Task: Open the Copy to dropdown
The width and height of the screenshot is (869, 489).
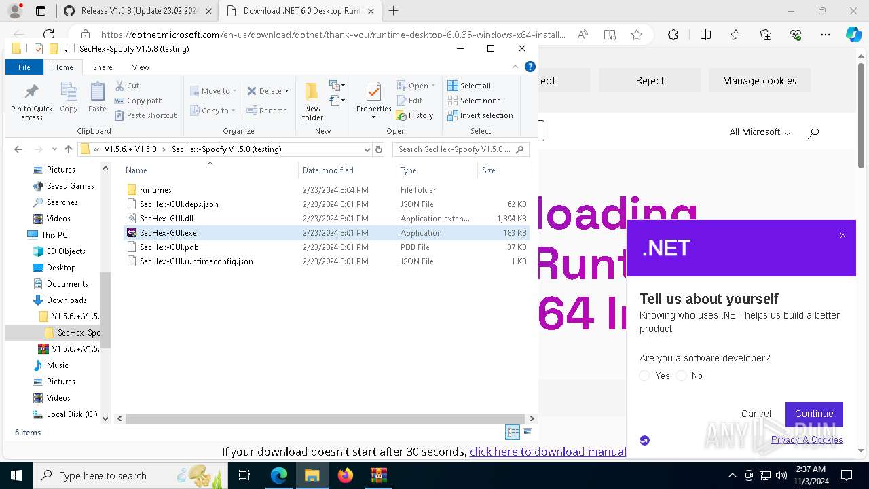Action: (212, 111)
